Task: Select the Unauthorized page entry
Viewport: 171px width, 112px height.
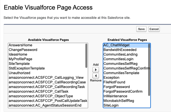Action: [x=47, y=73]
